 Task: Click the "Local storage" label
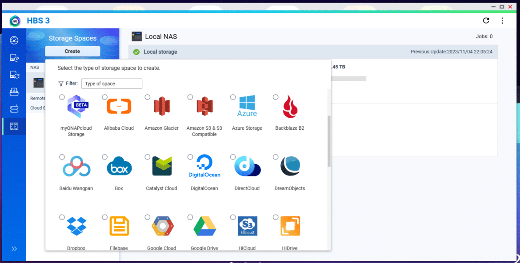tap(160, 52)
